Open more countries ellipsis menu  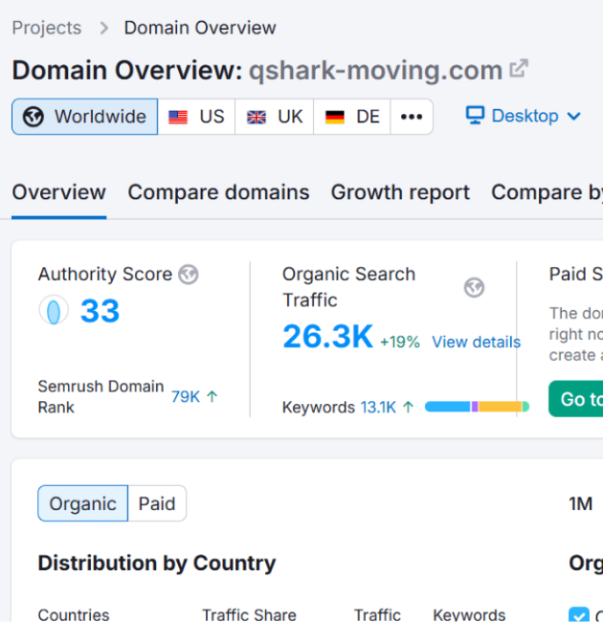click(412, 117)
